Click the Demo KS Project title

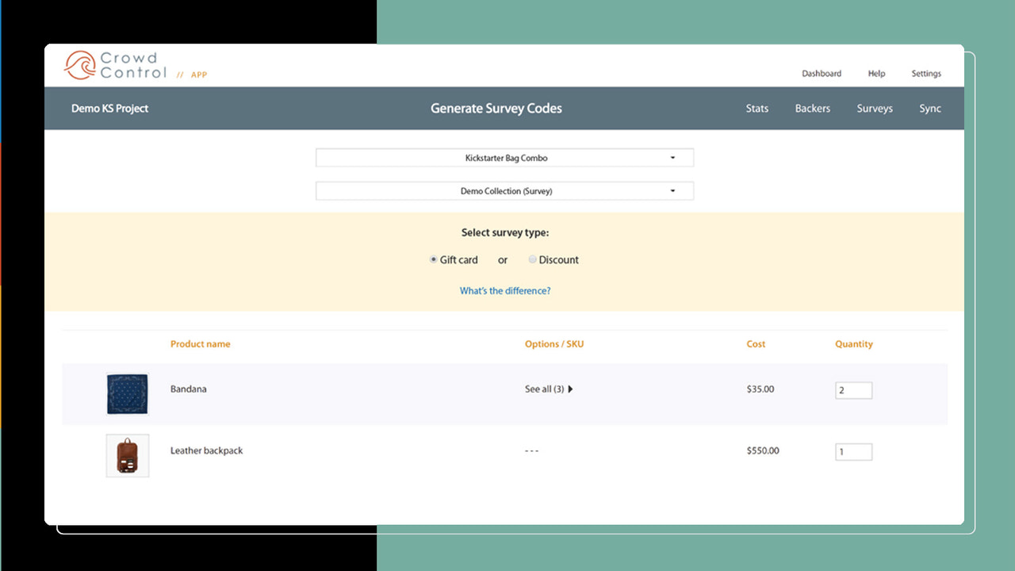point(109,108)
